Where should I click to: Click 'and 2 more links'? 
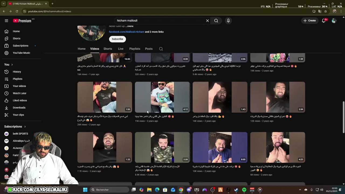pyautogui.click(x=154, y=32)
